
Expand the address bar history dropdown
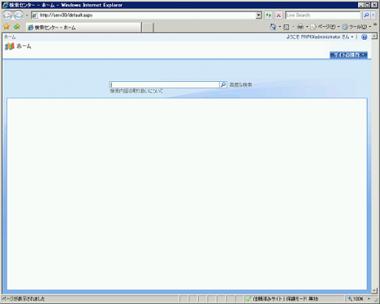point(259,15)
